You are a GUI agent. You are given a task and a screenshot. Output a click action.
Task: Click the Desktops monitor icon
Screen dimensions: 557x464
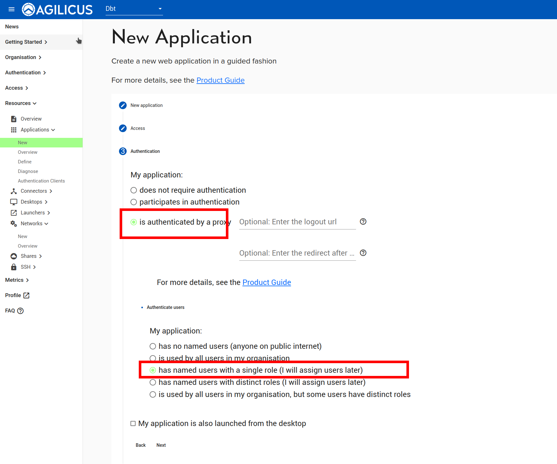click(x=14, y=202)
